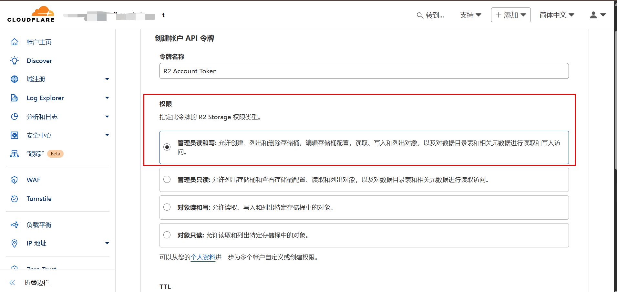Viewport: 617px width, 292px height.
Task: Expand the account menu caret
Action: point(603,15)
